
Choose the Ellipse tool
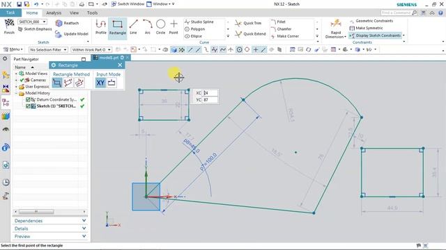[x=194, y=36]
